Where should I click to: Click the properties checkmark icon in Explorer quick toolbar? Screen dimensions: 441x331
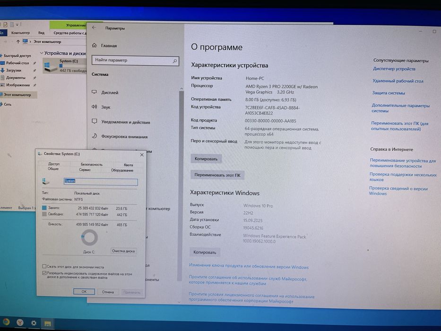coord(5,25)
